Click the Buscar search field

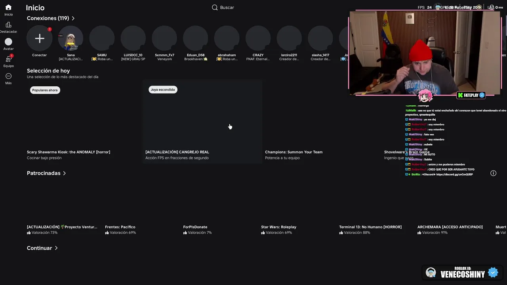(227, 8)
